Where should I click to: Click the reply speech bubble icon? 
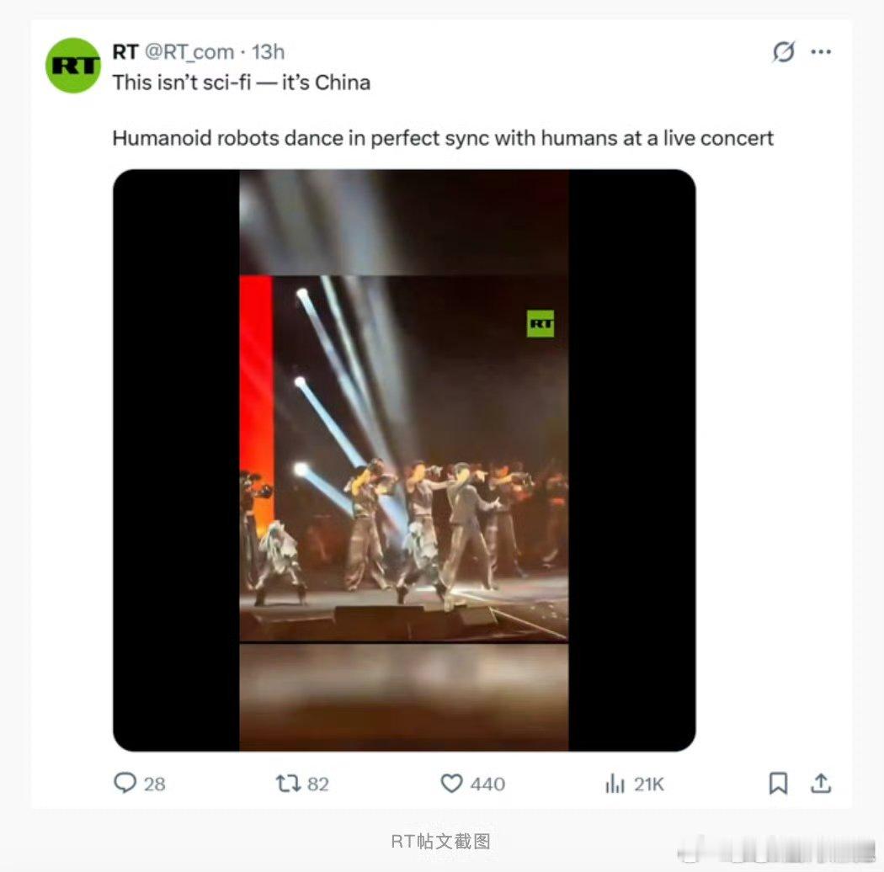pos(125,783)
